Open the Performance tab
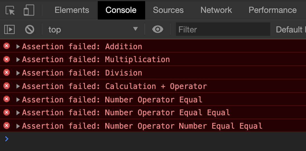Image resolution: width=306 pixels, height=151 pixels. point(272,10)
